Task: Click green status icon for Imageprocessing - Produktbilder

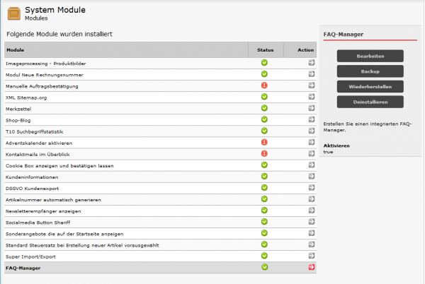Action: coord(264,63)
